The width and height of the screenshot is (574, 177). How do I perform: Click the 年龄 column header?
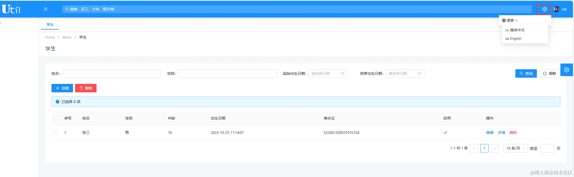(172, 118)
